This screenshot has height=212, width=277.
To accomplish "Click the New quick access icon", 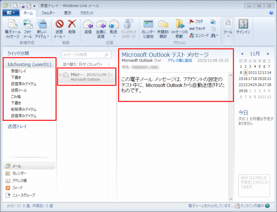I will coord(16,6).
